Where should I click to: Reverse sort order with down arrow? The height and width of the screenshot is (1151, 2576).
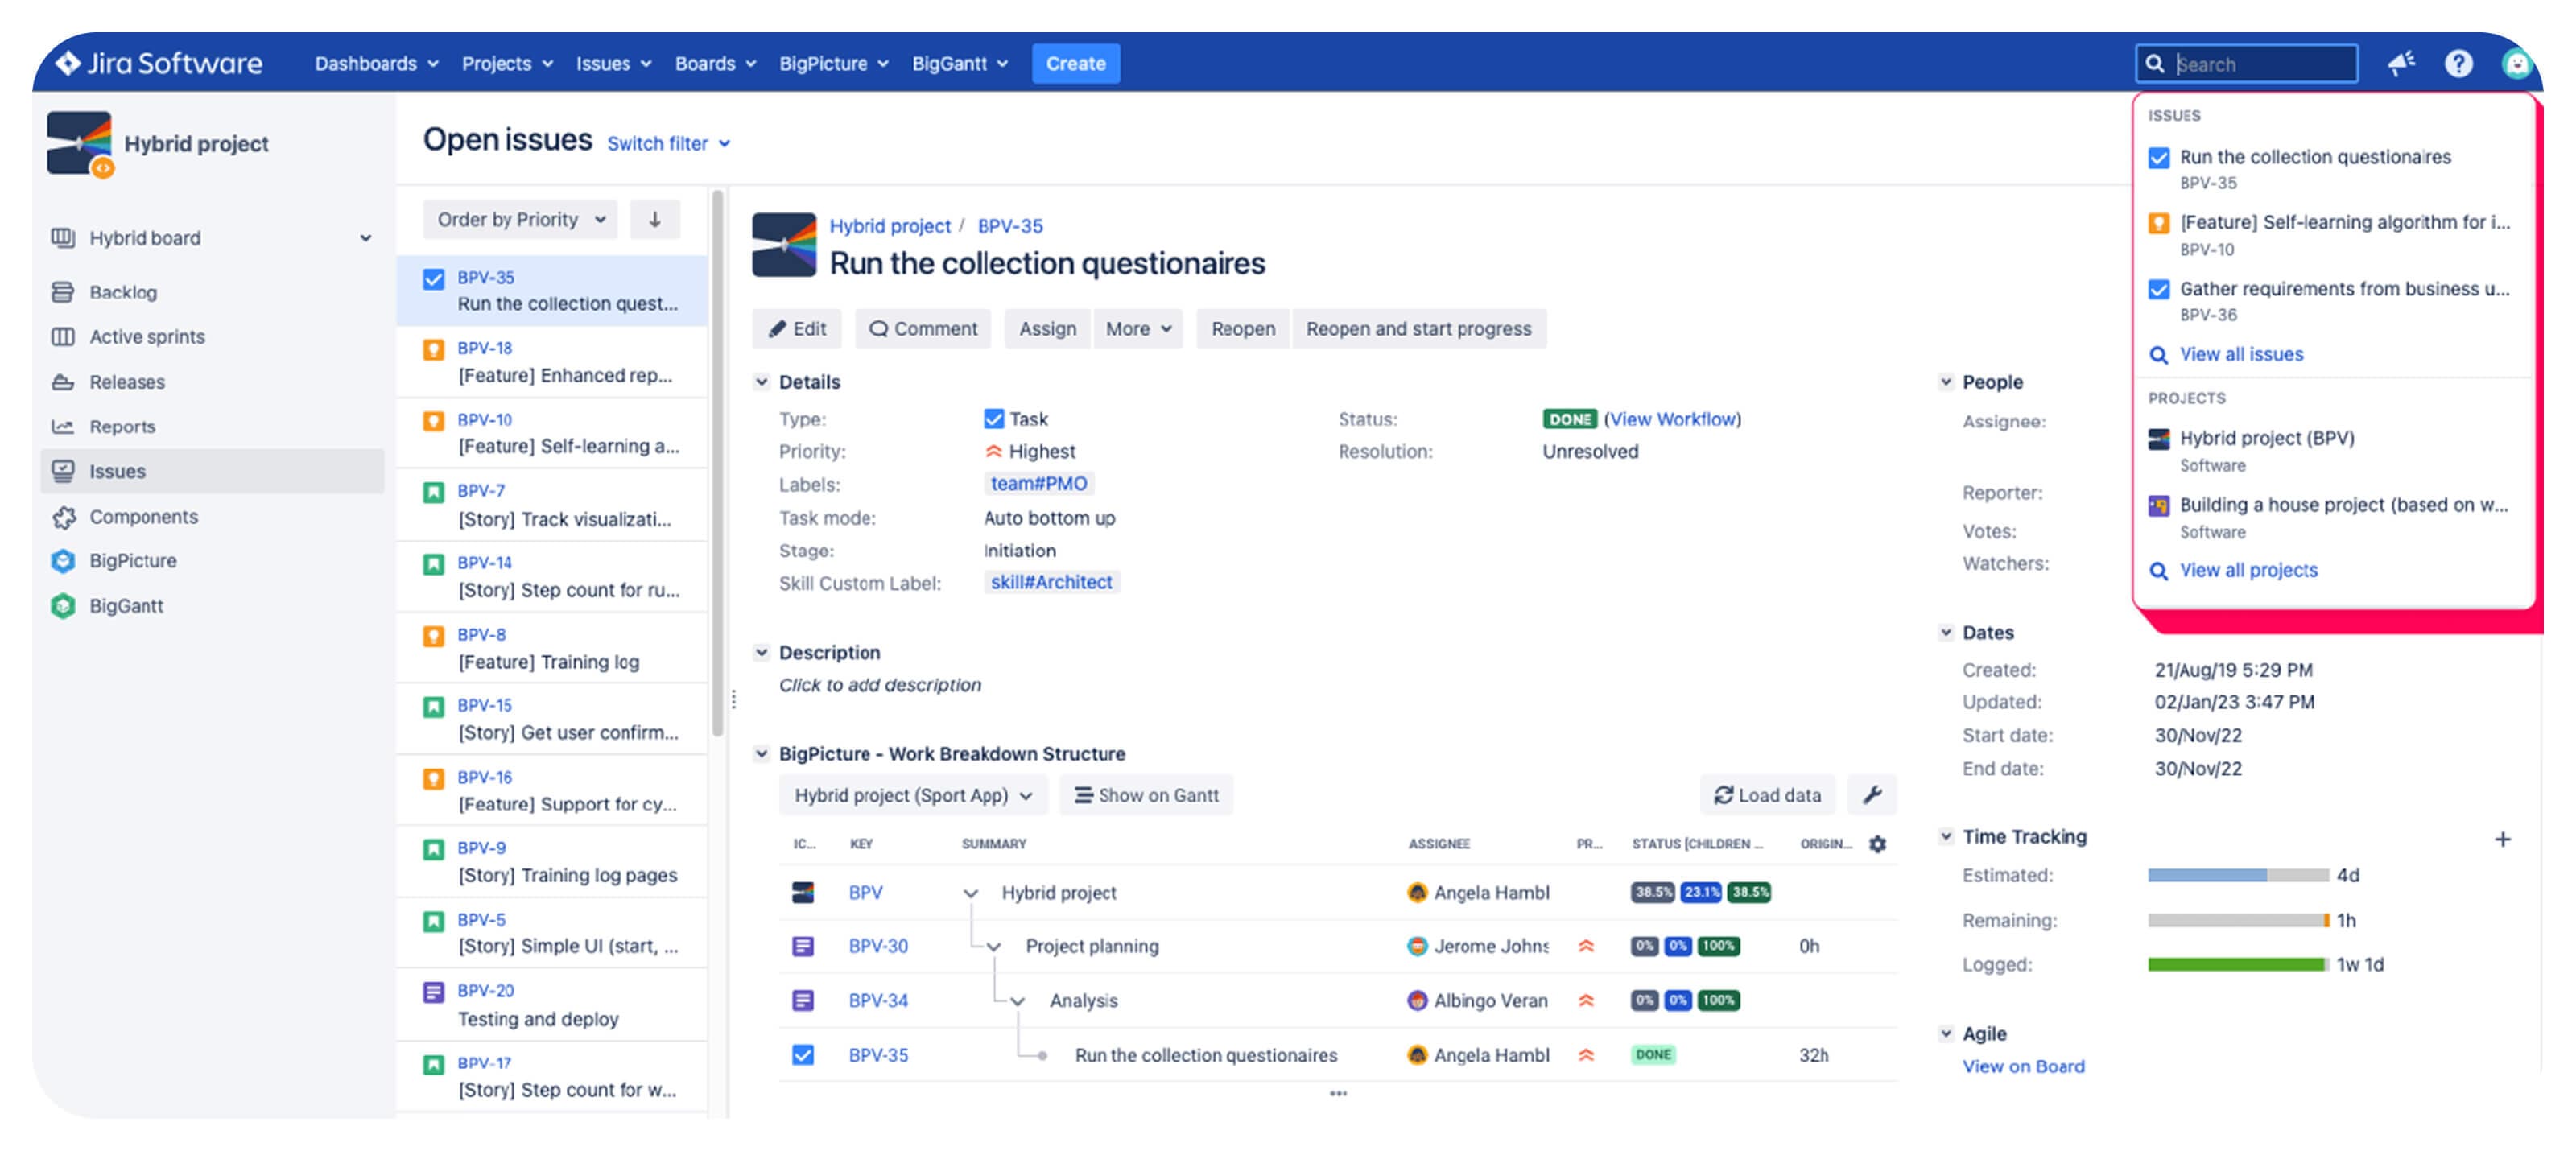click(655, 219)
